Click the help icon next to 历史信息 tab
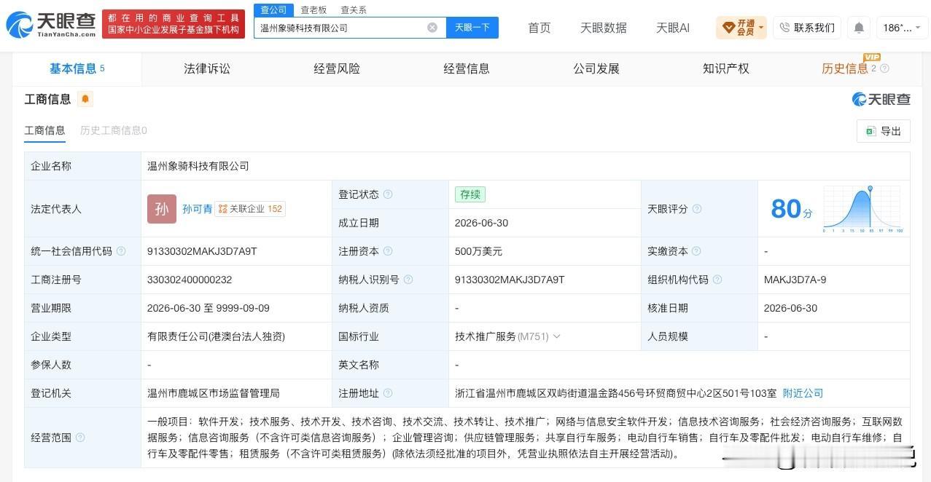This screenshot has height=482, width=931. [884, 68]
